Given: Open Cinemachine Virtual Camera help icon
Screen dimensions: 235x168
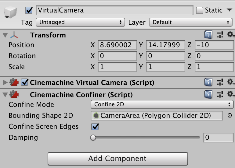Looking at the screenshot, I should click(x=208, y=82).
